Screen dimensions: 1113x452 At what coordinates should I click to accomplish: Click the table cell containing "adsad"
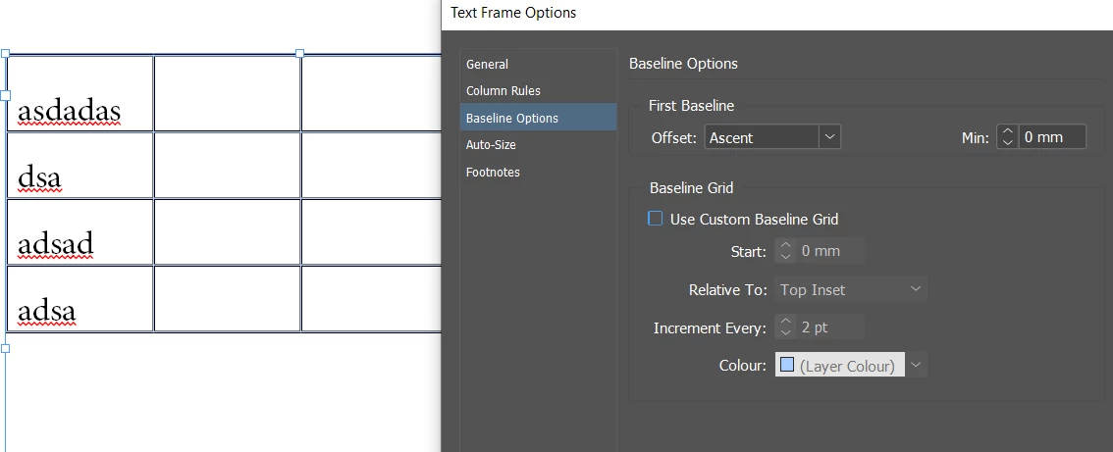click(x=79, y=232)
